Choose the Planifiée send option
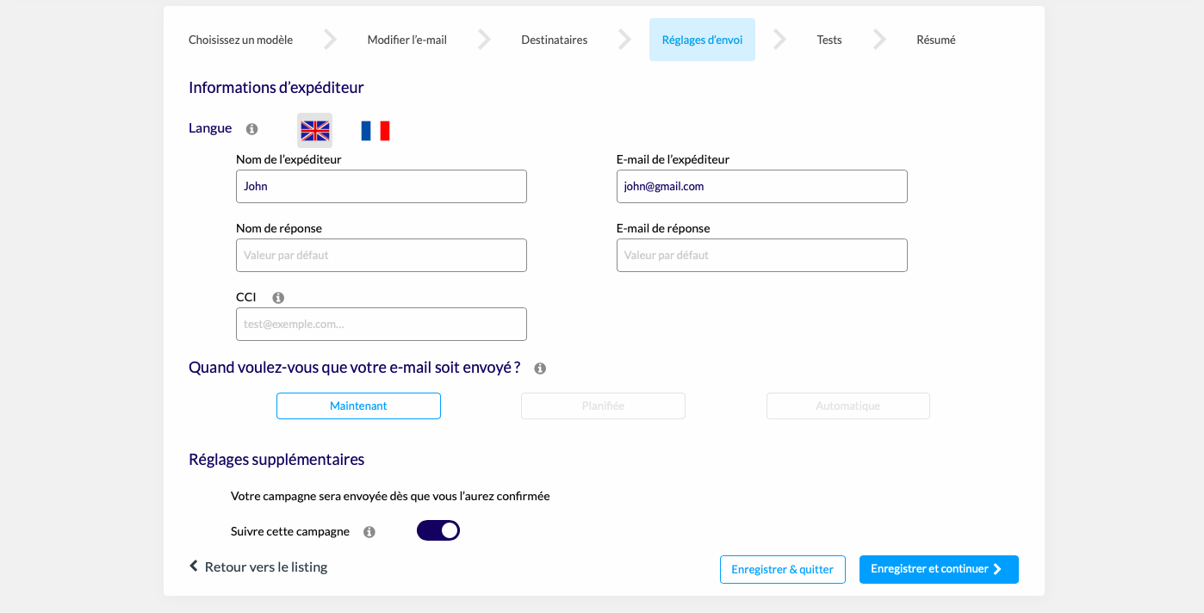 603,406
